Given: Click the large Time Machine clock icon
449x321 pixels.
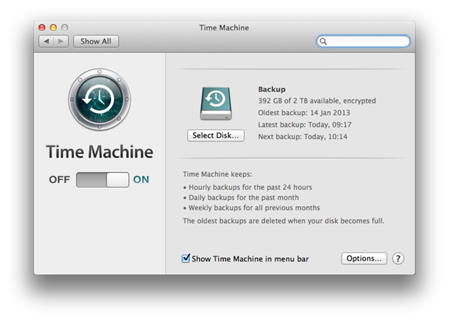Looking at the screenshot, I should (99, 99).
